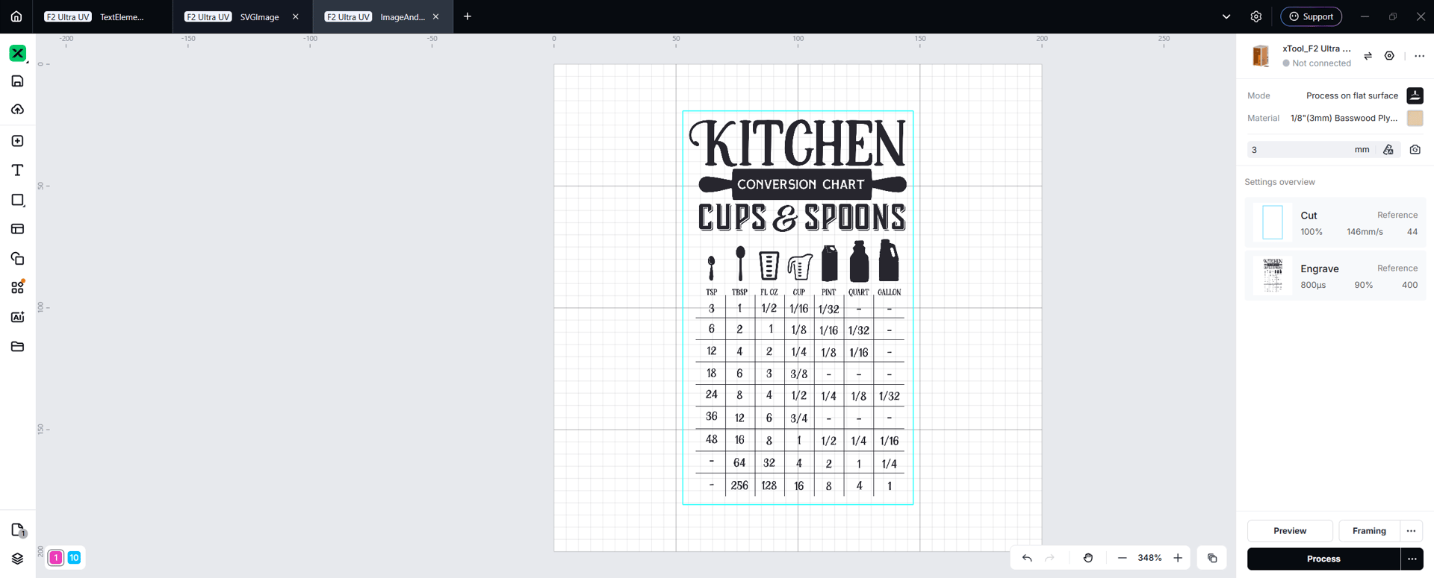The image size is (1434, 578).
Task: Undo the last action
Action: (x=1027, y=558)
